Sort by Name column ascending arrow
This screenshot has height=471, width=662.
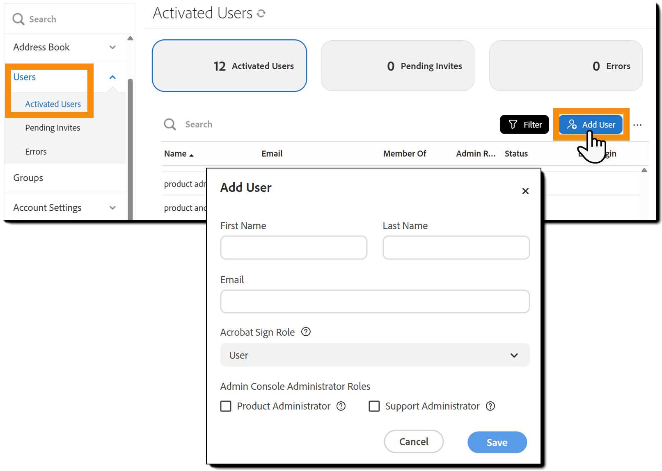(191, 155)
